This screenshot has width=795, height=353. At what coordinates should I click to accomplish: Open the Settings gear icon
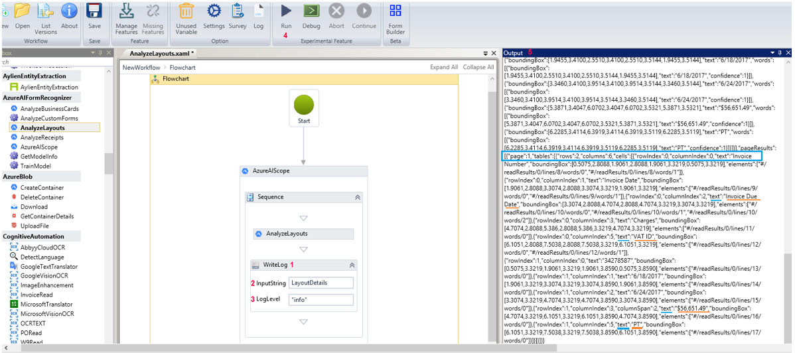pyautogui.click(x=214, y=11)
